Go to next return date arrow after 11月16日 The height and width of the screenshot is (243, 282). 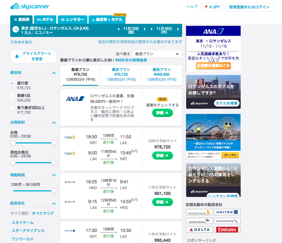click(x=178, y=29)
